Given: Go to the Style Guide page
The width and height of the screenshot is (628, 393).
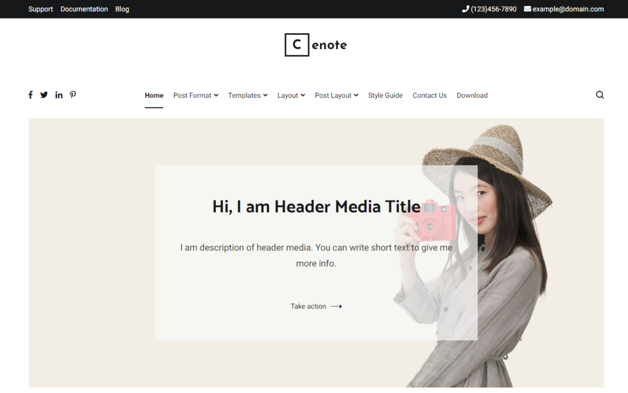Looking at the screenshot, I should [x=385, y=96].
